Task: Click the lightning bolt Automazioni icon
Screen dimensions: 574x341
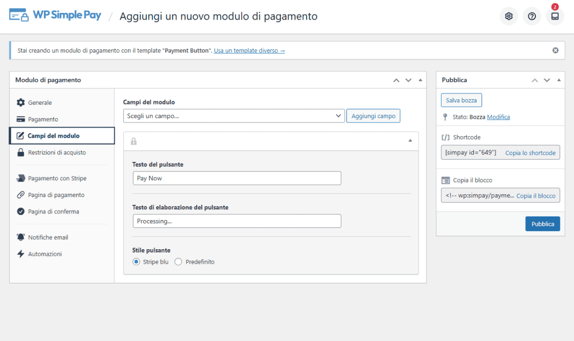Action: (21, 254)
